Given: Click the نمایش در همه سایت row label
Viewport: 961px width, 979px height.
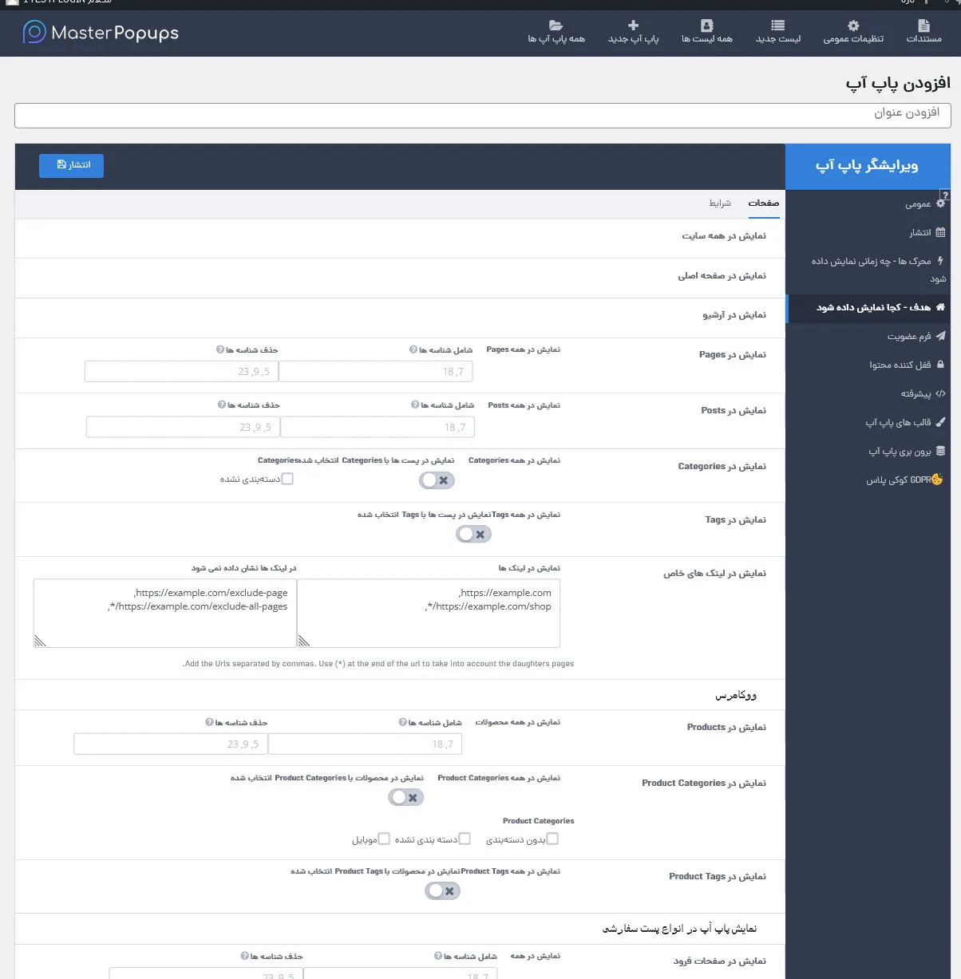Looking at the screenshot, I should pyautogui.click(x=724, y=236).
